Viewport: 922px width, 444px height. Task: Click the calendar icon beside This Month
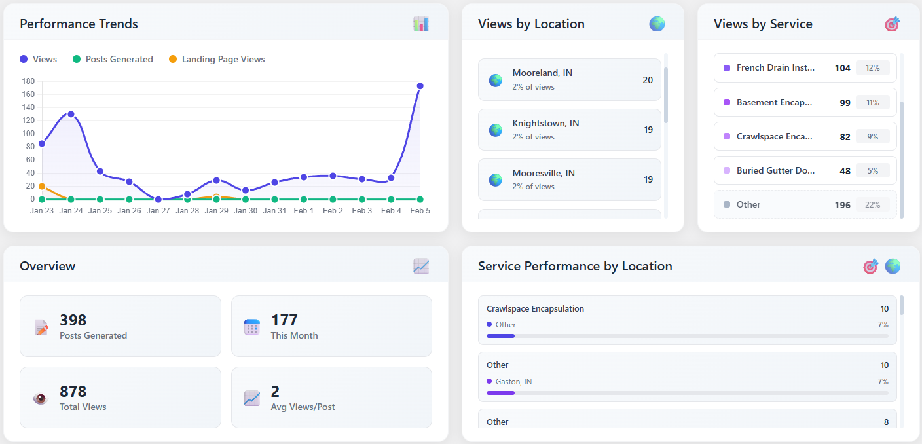(x=252, y=327)
